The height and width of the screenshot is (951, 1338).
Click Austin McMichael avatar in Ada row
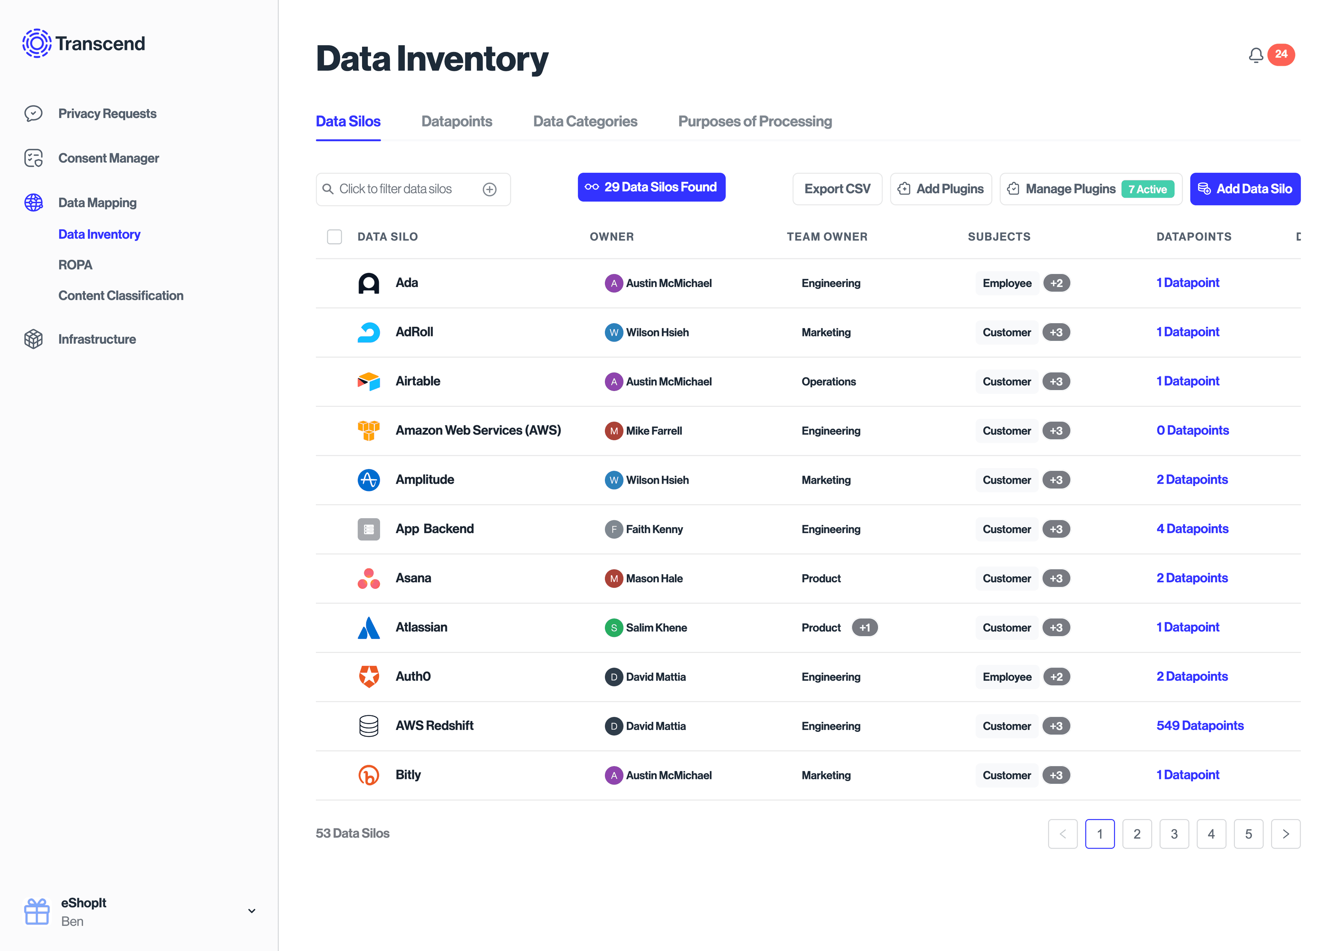(613, 283)
